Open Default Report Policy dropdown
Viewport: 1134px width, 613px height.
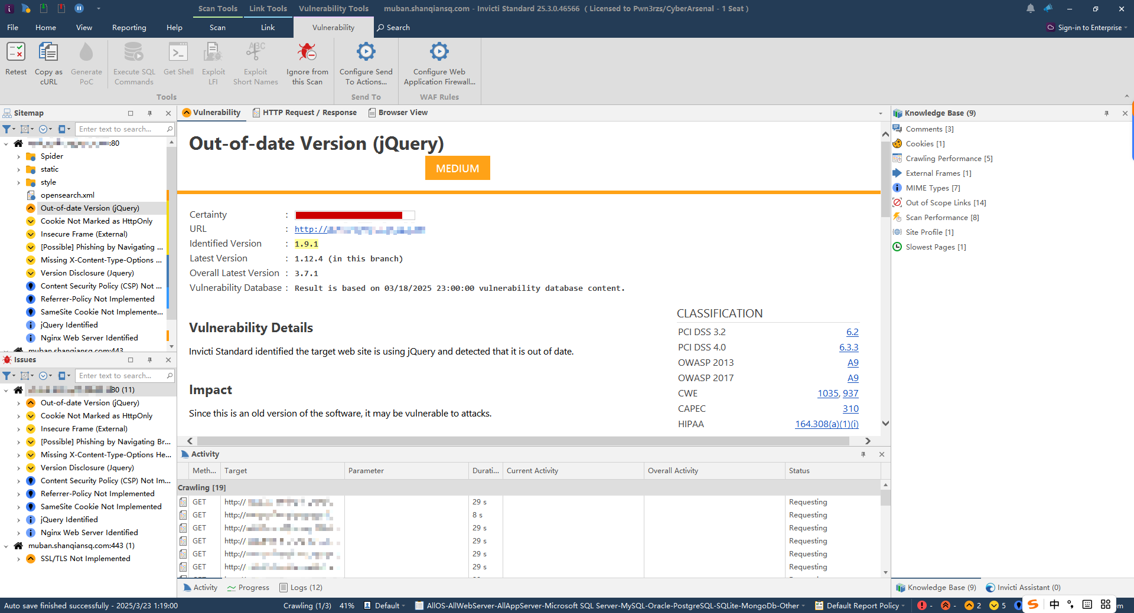point(859,605)
